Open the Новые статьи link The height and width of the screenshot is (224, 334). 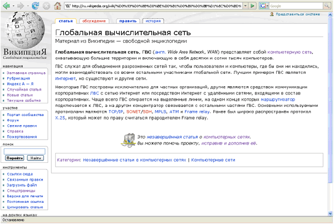20,95
